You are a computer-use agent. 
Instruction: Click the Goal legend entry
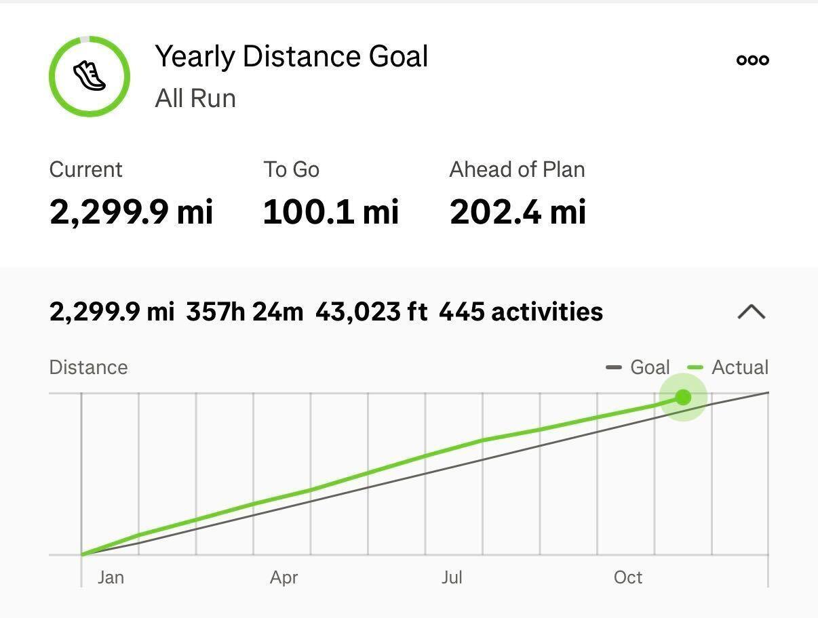click(x=638, y=367)
